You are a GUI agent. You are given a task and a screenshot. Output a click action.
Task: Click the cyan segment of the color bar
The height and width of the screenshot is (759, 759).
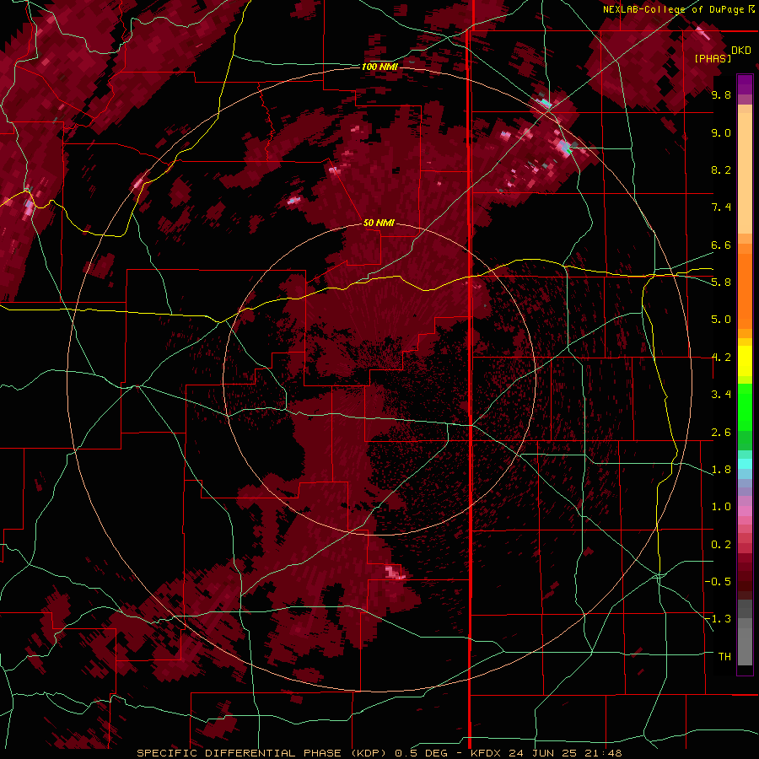click(x=745, y=464)
